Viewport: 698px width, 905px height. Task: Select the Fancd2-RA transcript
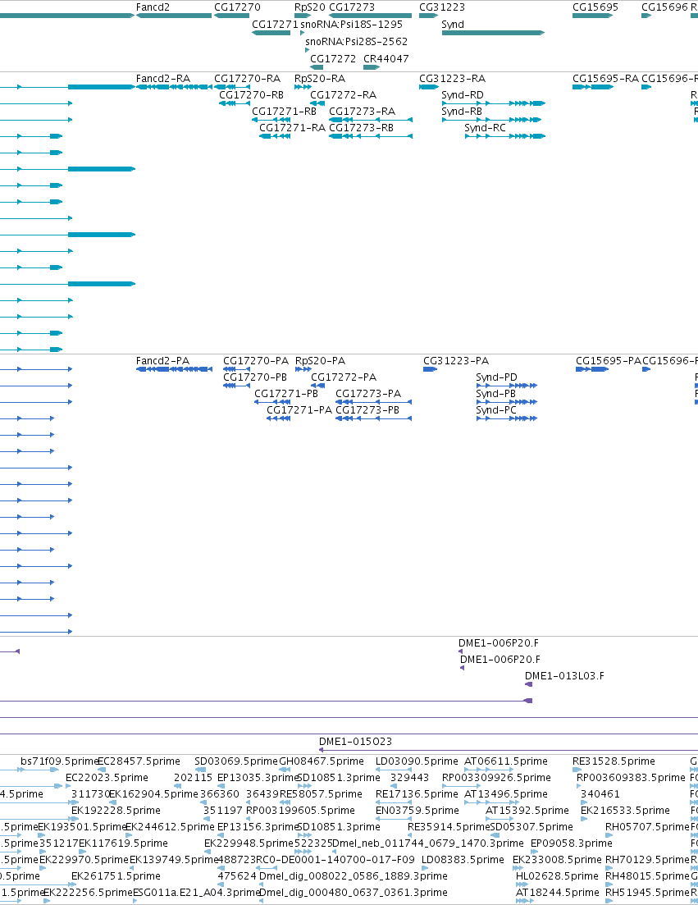174,87
